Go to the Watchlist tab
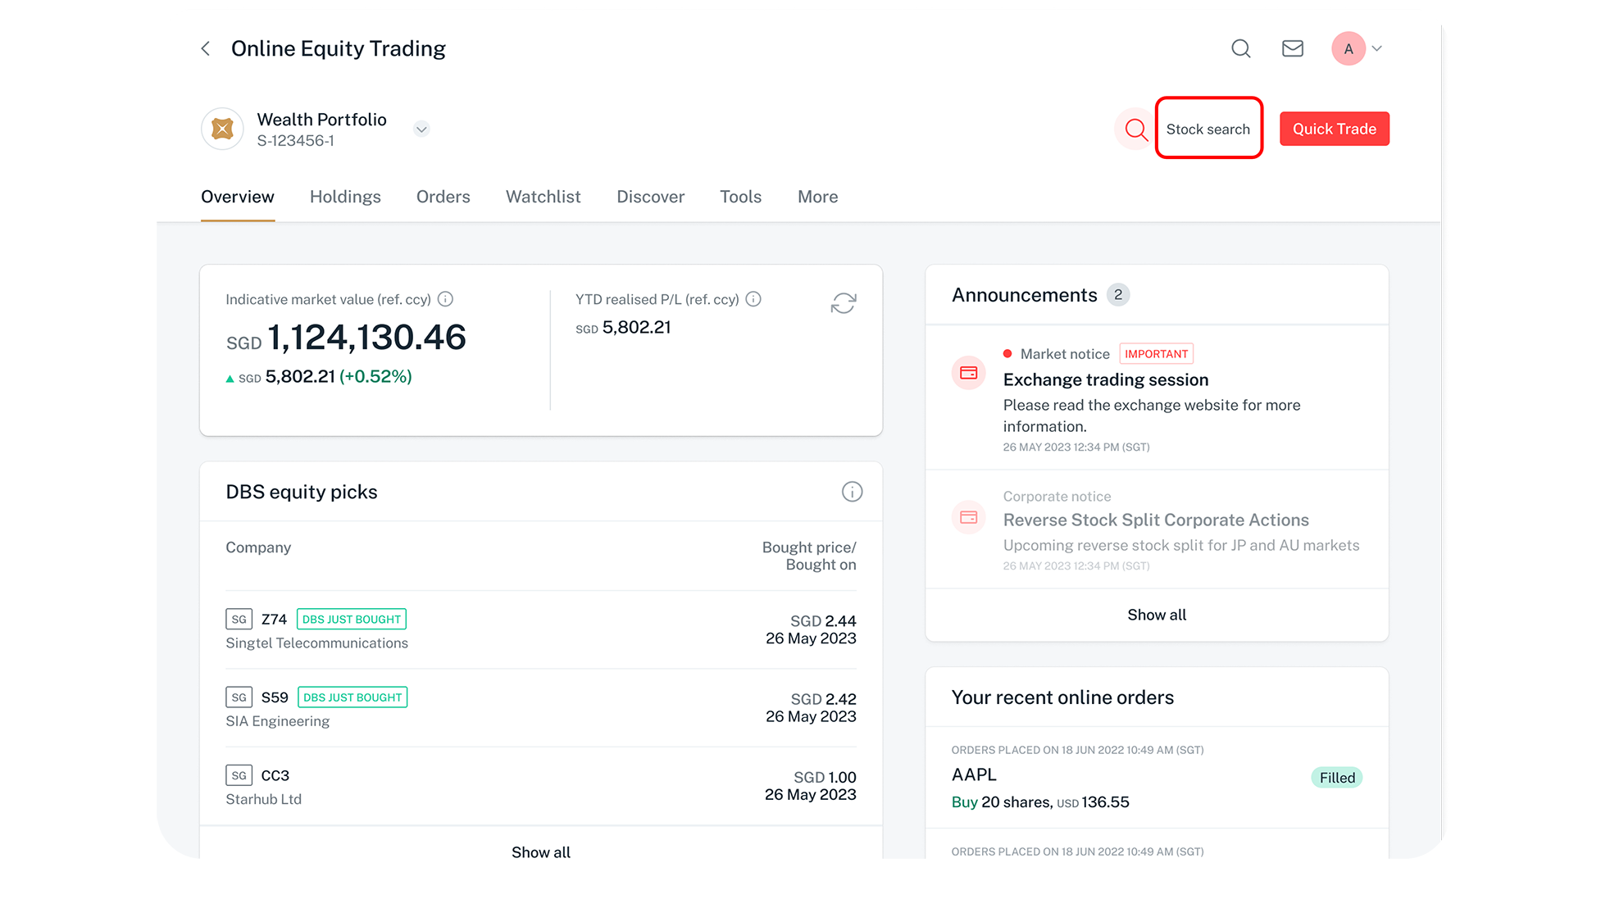Screen dimensions: 1601x922 pyautogui.click(x=543, y=197)
